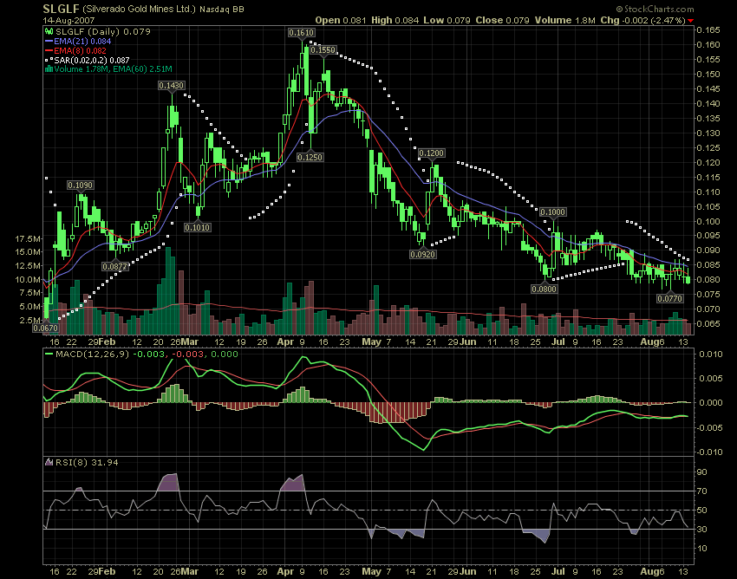Click the 70 level on RSI axis
The height and width of the screenshot is (579, 737).
pos(701,491)
